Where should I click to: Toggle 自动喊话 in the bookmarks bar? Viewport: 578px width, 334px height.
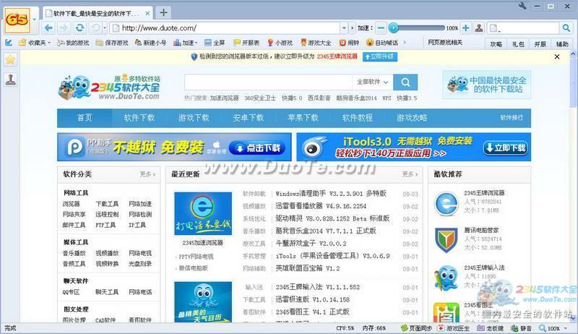pyautogui.click(x=382, y=43)
